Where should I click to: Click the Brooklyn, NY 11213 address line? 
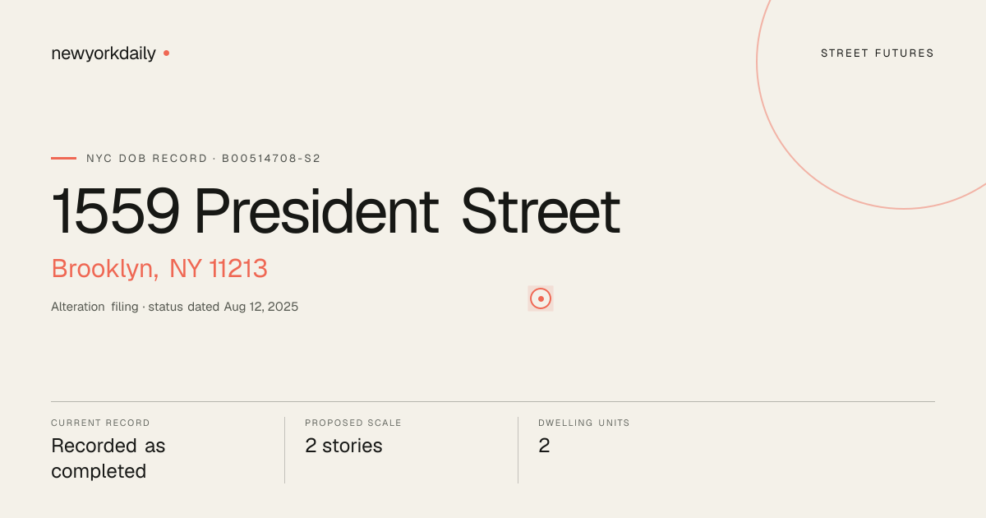[x=159, y=269]
